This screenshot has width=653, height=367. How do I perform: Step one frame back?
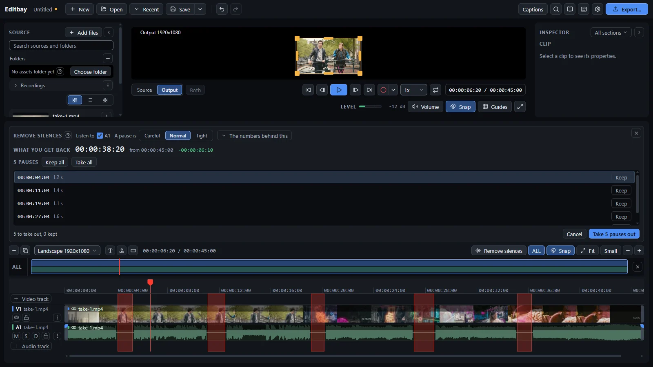coord(322,90)
